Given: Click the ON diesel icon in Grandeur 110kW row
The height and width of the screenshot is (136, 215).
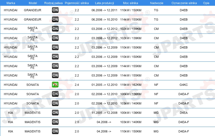Looking at the screenshot, I should (x=55, y=10).
